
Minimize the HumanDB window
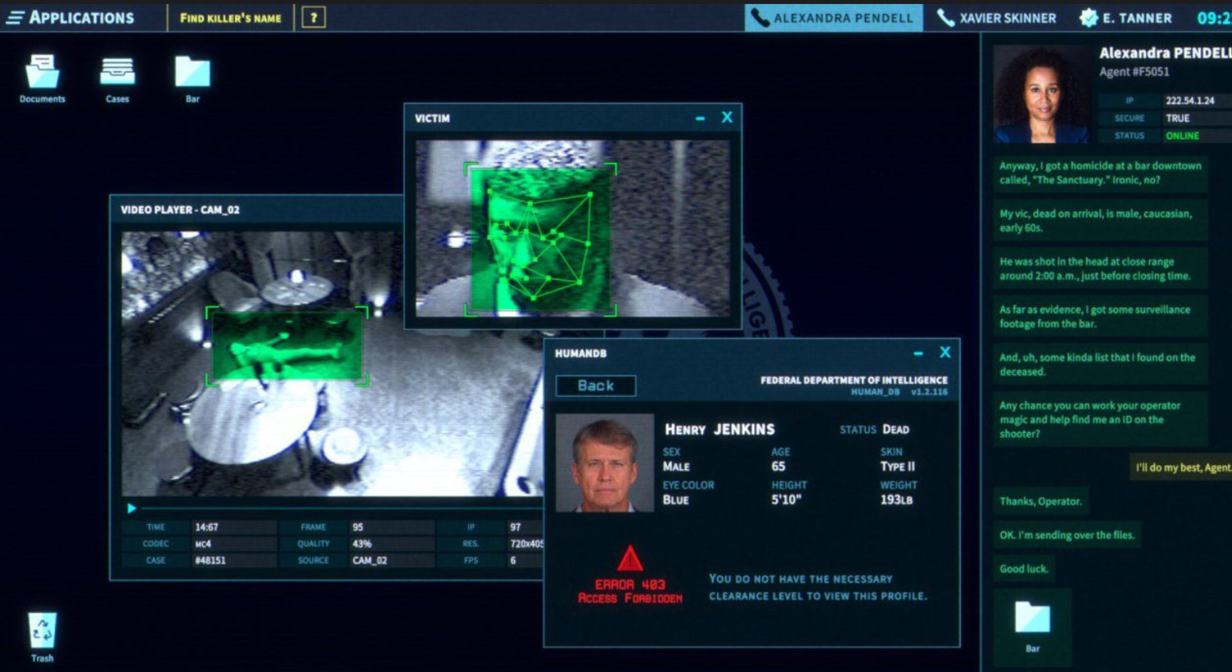(918, 354)
